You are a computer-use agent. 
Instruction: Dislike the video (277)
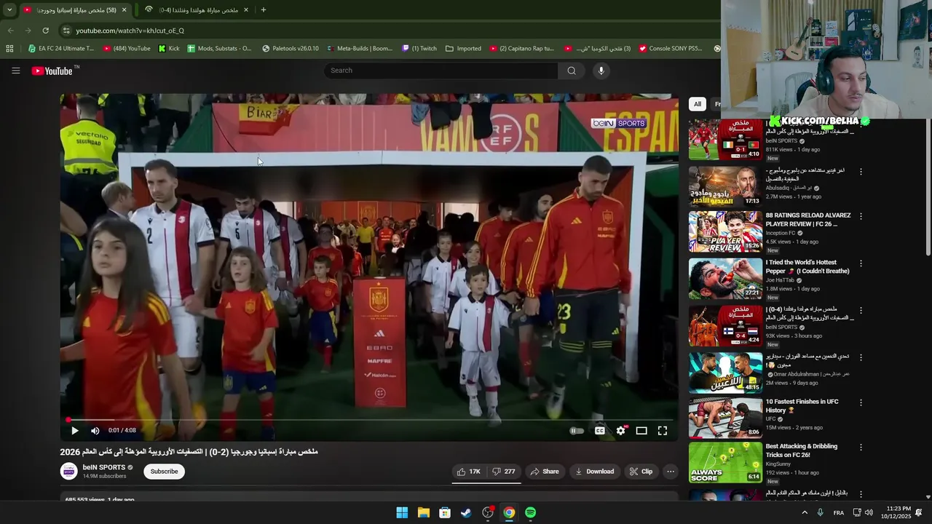tap(503, 472)
